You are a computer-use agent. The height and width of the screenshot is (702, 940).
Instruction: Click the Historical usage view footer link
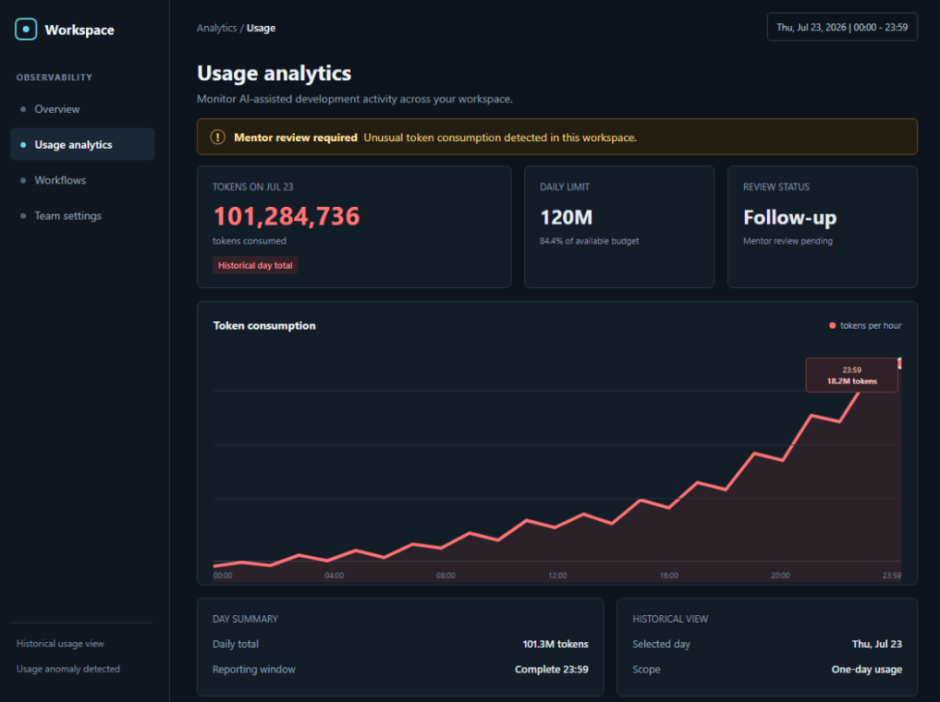tap(60, 644)
